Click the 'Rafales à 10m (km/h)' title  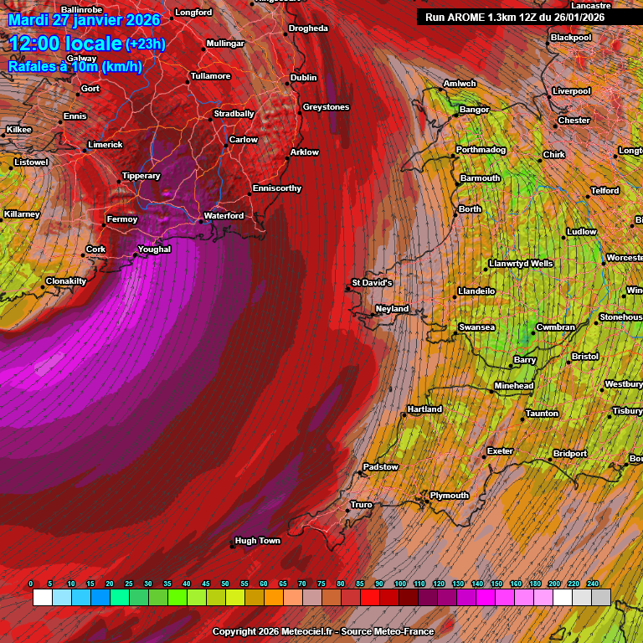75,66
